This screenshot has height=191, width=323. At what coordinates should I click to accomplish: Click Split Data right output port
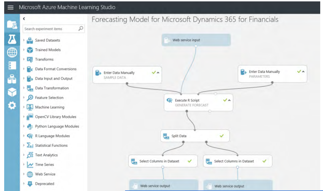point(206,142)
